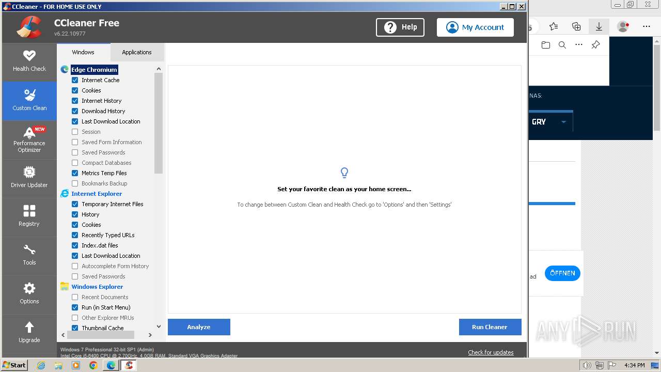
Task: Uncheck Internet History under Edge Chromium
Action: tap(75, 101)
